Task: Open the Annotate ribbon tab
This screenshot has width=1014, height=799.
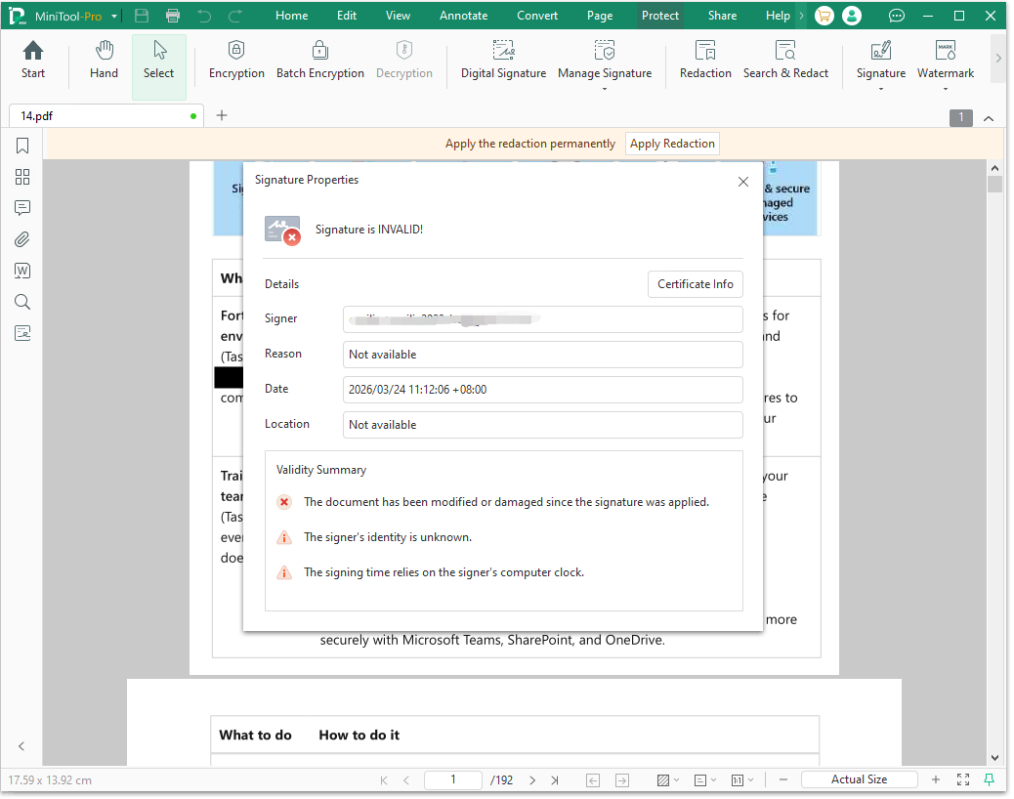Action: point(463,16)
